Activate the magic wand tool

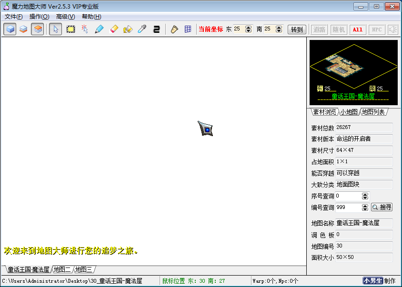(84, 29)
